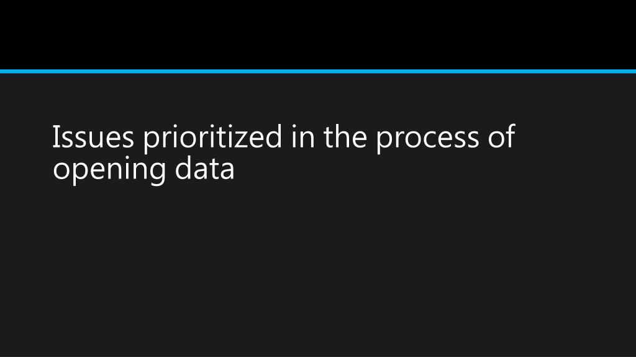Click the black header band above blue line
Screen dimensions: 636x357
[318, 35]
